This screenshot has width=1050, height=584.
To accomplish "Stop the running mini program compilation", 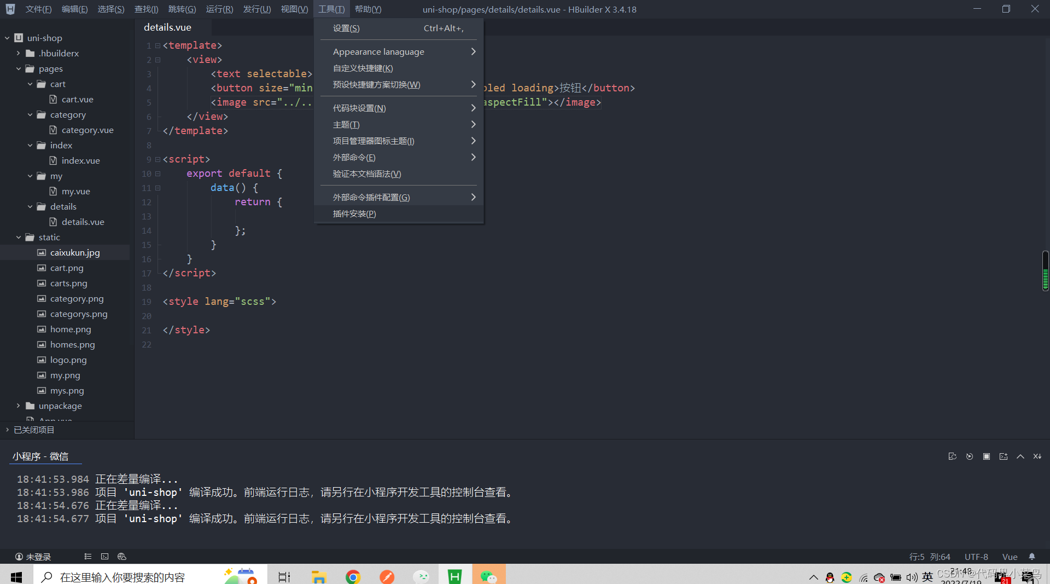I will coord(987,456).
